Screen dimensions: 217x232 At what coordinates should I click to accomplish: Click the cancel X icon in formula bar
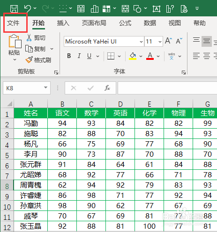74,88
